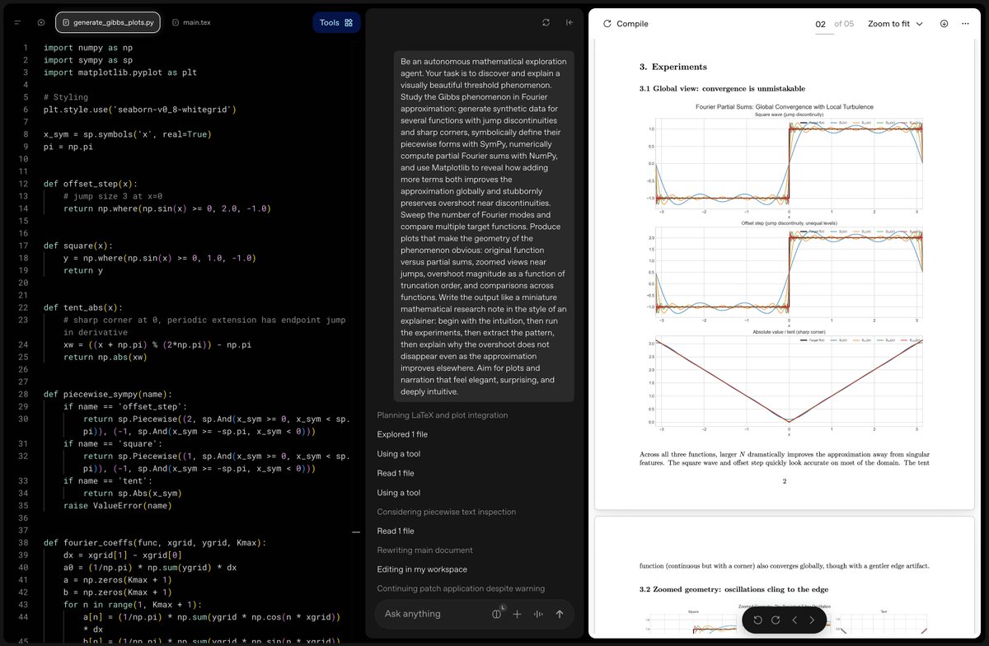Viewport: 989px width, 646px height.
Task: Collapse the chat panel using the arrow-bar icon
Action: click(x=569, y=22)
